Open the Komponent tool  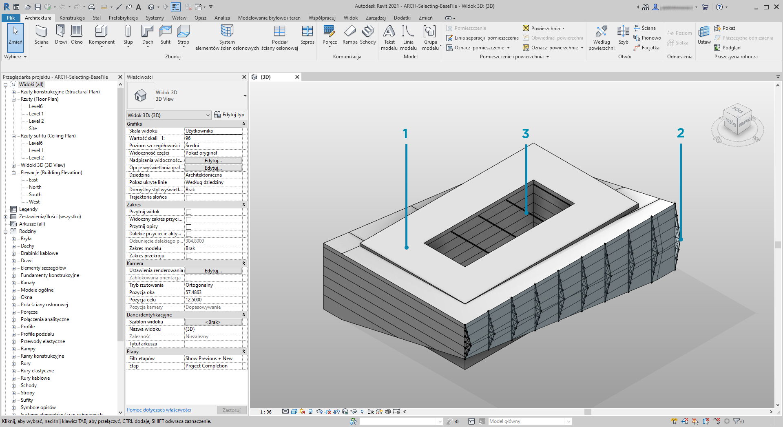tap(102, 35)
